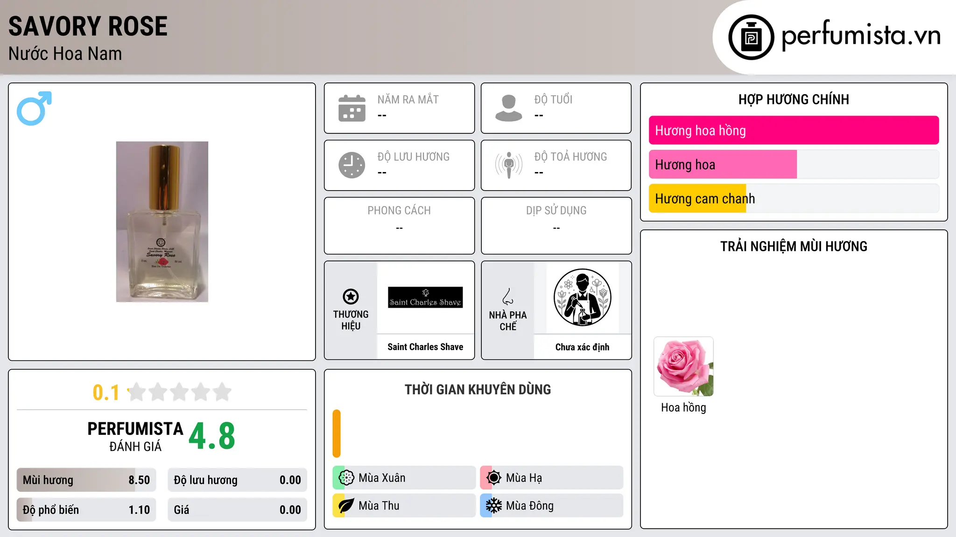The height and width of the screenshot is (537, 956).
Task: Click the Hợp hương chính heading
Action: click(794, 99)
